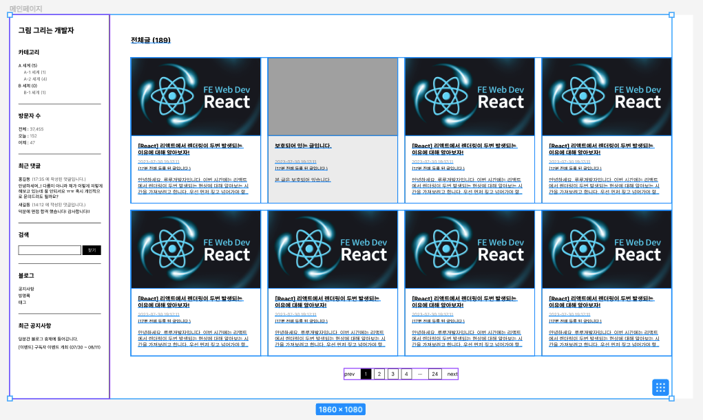Focus the sidebar search input field
703x420 pixels.
tap(50, 250)
